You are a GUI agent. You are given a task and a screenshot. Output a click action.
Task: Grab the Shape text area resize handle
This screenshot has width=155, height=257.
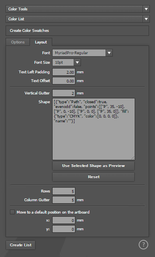click(x=133, y=158)
